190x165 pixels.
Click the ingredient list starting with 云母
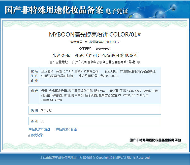pyautogui.click(x=99, y=95)
